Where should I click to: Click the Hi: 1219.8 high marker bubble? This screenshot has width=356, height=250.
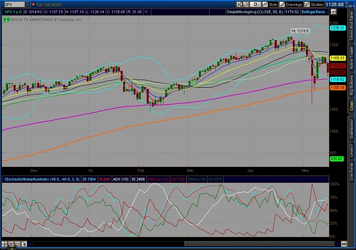(300, 31)
